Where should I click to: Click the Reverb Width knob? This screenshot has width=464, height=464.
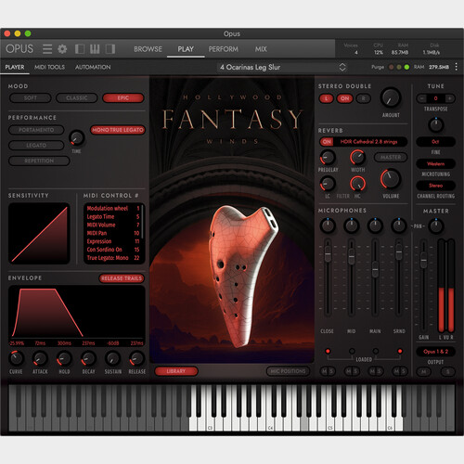358,158
